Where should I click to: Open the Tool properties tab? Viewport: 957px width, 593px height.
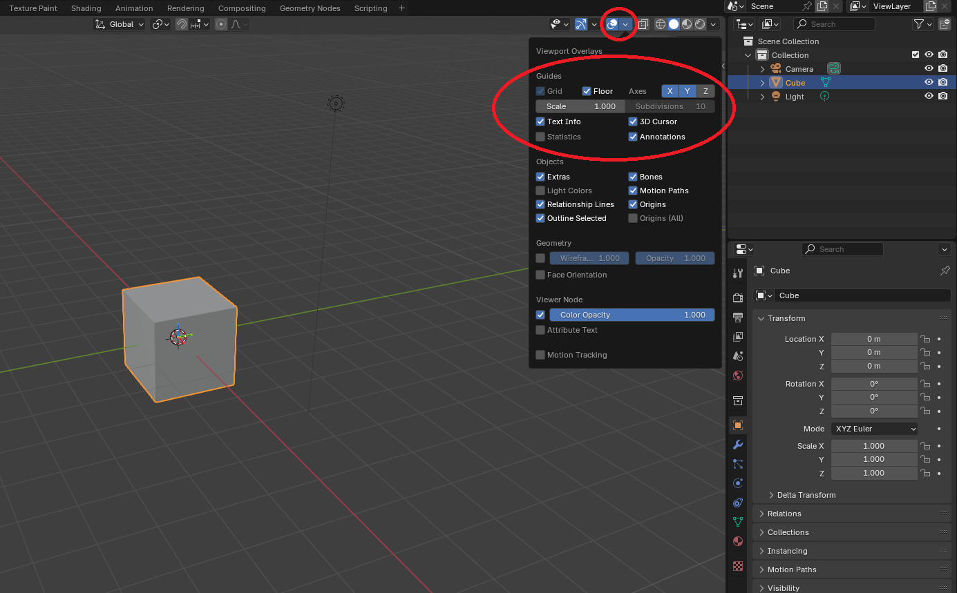pyautogui.click(x=738, y=273)
